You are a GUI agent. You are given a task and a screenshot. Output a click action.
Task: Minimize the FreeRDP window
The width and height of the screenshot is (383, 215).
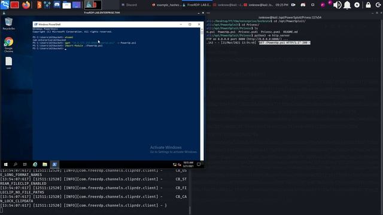(x=198, y=13)
